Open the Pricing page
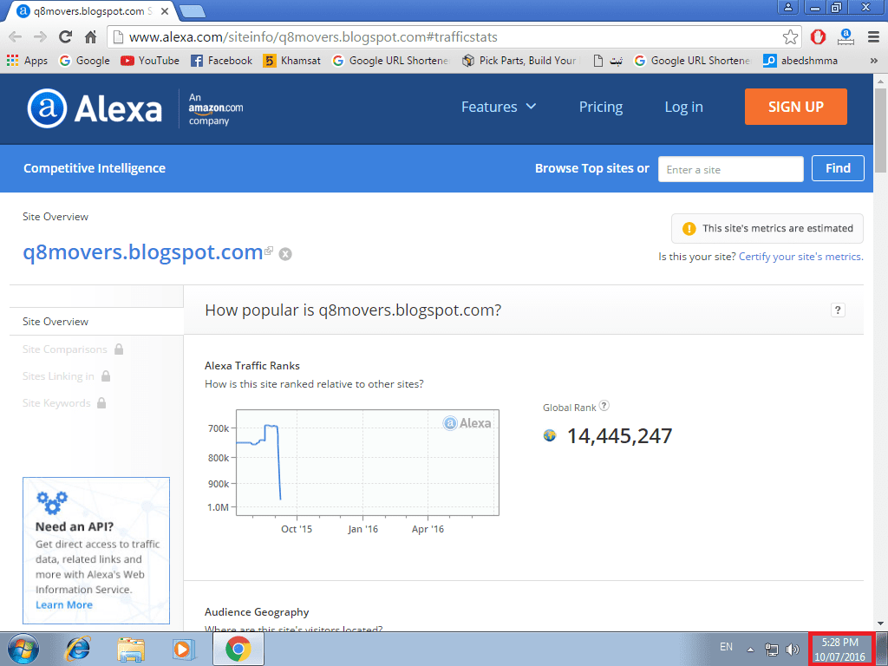Screen dimensions: 888x666 (x=601, y=107)
